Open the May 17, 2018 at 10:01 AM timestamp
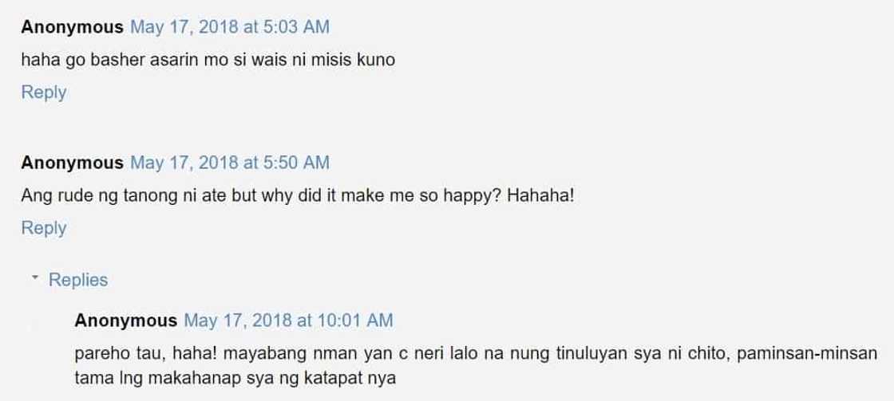 (x=288, y=320)
